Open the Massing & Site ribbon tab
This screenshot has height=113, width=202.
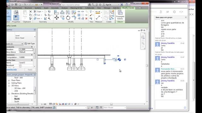(76, 8)
